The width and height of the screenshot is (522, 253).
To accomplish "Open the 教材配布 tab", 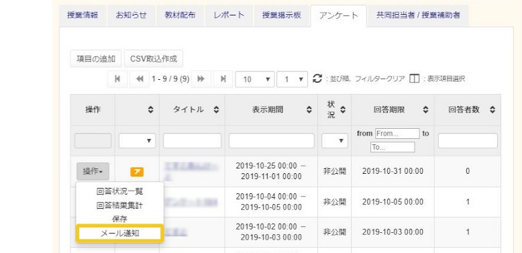I will pos(180,15).
